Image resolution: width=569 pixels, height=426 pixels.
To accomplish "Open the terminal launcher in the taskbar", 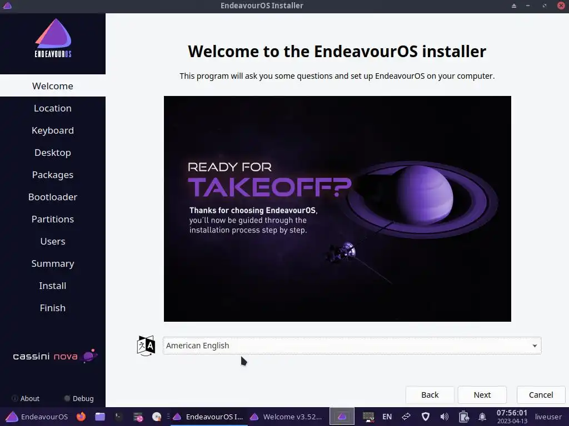I will click(119, 417).
